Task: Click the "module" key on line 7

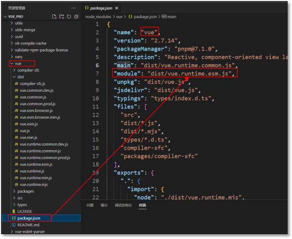Action: coord(127,74)
